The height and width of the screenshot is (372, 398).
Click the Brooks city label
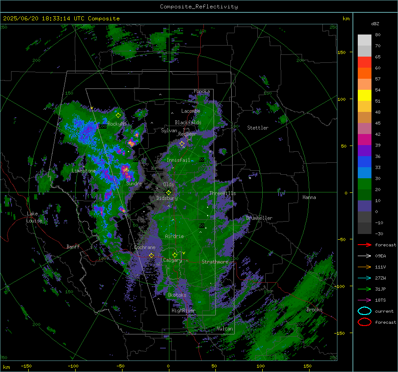coord(314,310)
